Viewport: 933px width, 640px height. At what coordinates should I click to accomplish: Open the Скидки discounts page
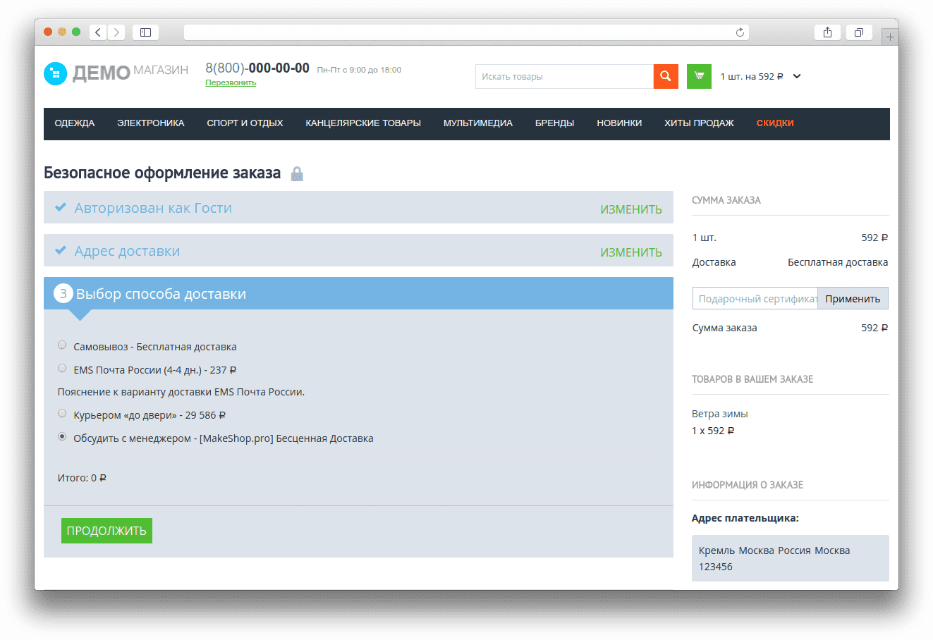click(x=775, y=123)
